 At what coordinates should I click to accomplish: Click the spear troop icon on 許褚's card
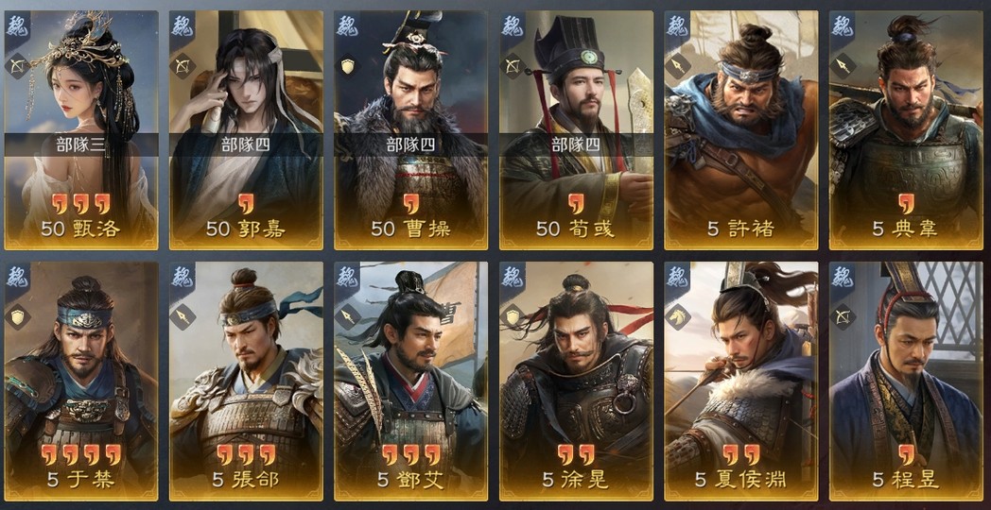coord(677,65)
